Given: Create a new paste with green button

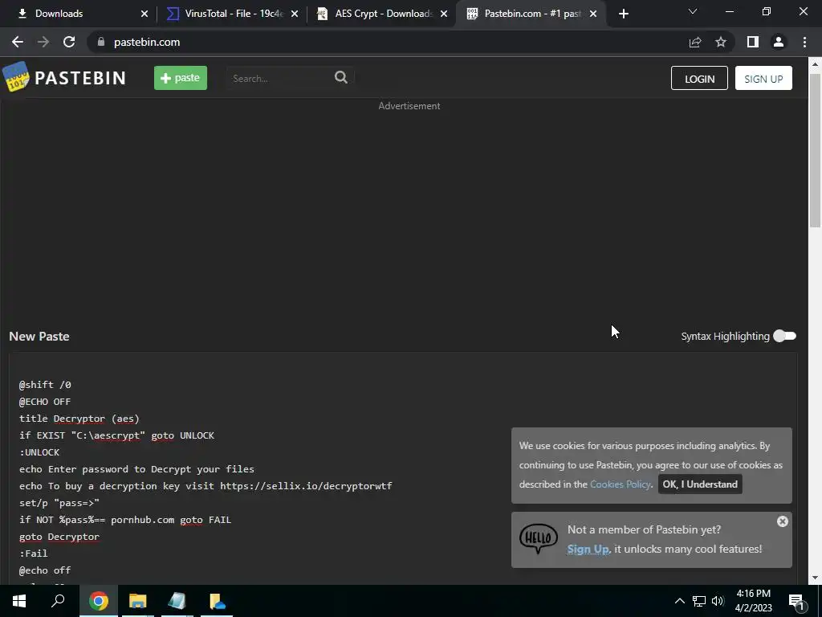Looking at the screenshot, I should point(181,78).
